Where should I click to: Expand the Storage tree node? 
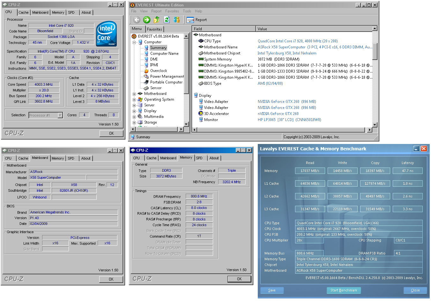pyautogui.click(x=134, y=123)
